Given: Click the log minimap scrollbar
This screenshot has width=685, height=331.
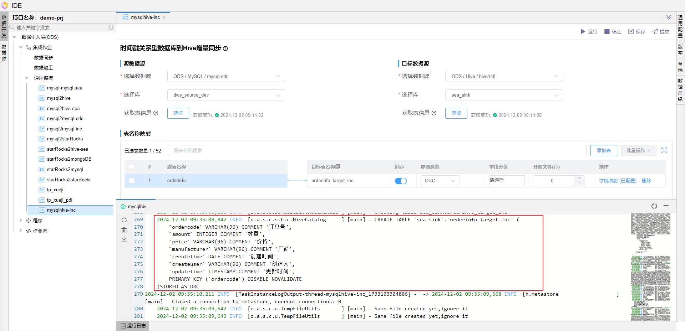Looking at the screenshot, I should (650, 267).
